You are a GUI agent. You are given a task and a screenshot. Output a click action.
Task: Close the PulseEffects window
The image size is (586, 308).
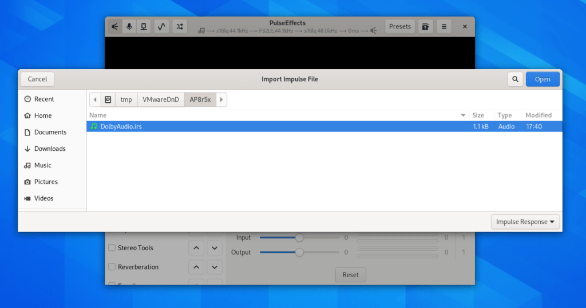[x=465, y=26]
